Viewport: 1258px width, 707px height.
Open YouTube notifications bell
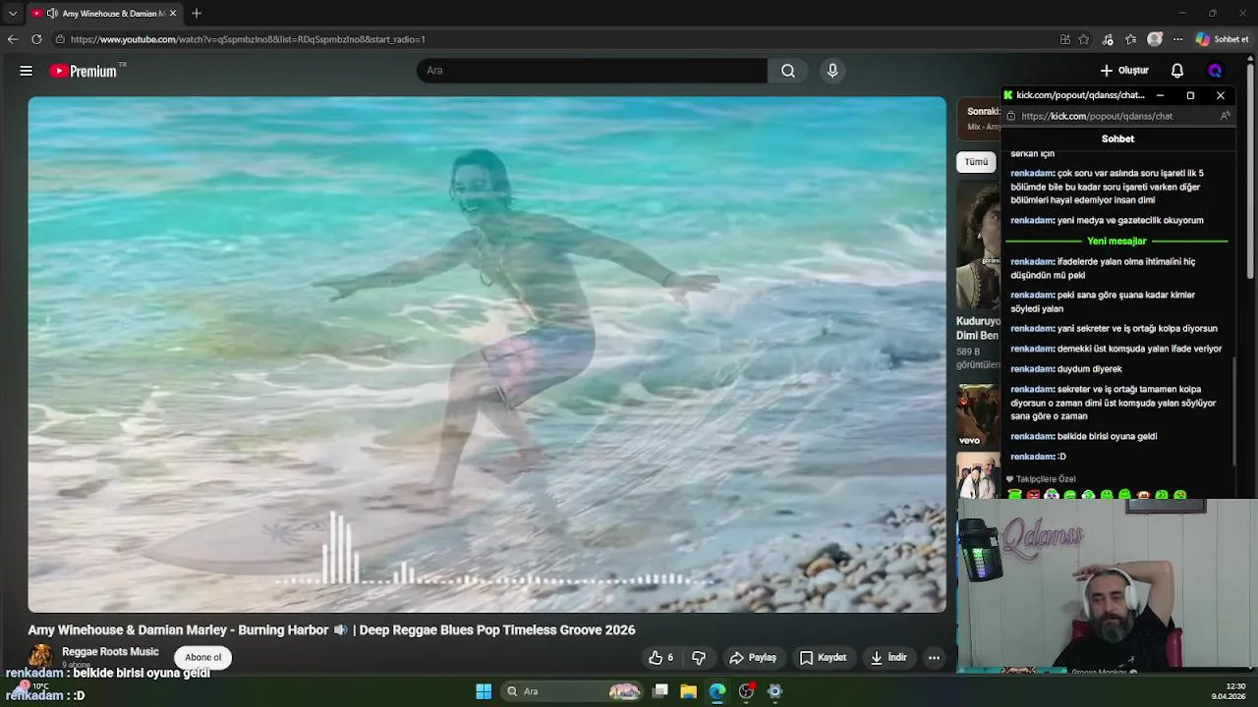click(1177, 71)
